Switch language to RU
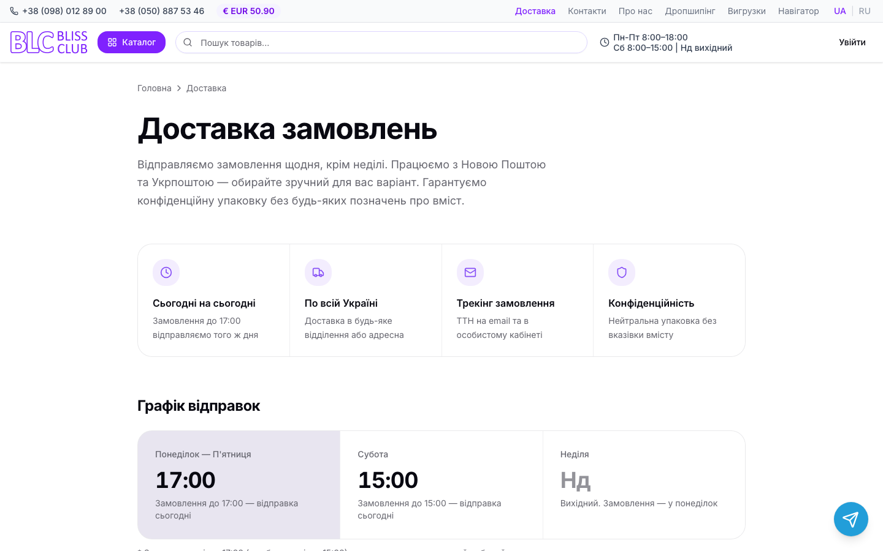The image size is (883, 551). [x=865, y=11]
